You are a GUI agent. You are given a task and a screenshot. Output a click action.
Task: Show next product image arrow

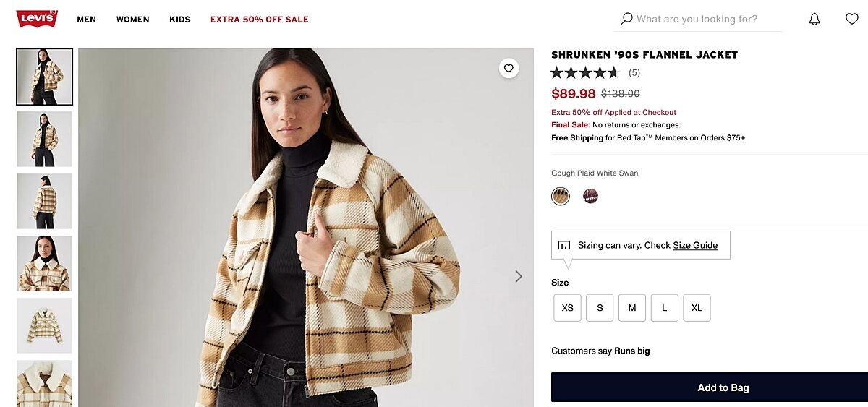pyautogui.click(x=518, y=276)
